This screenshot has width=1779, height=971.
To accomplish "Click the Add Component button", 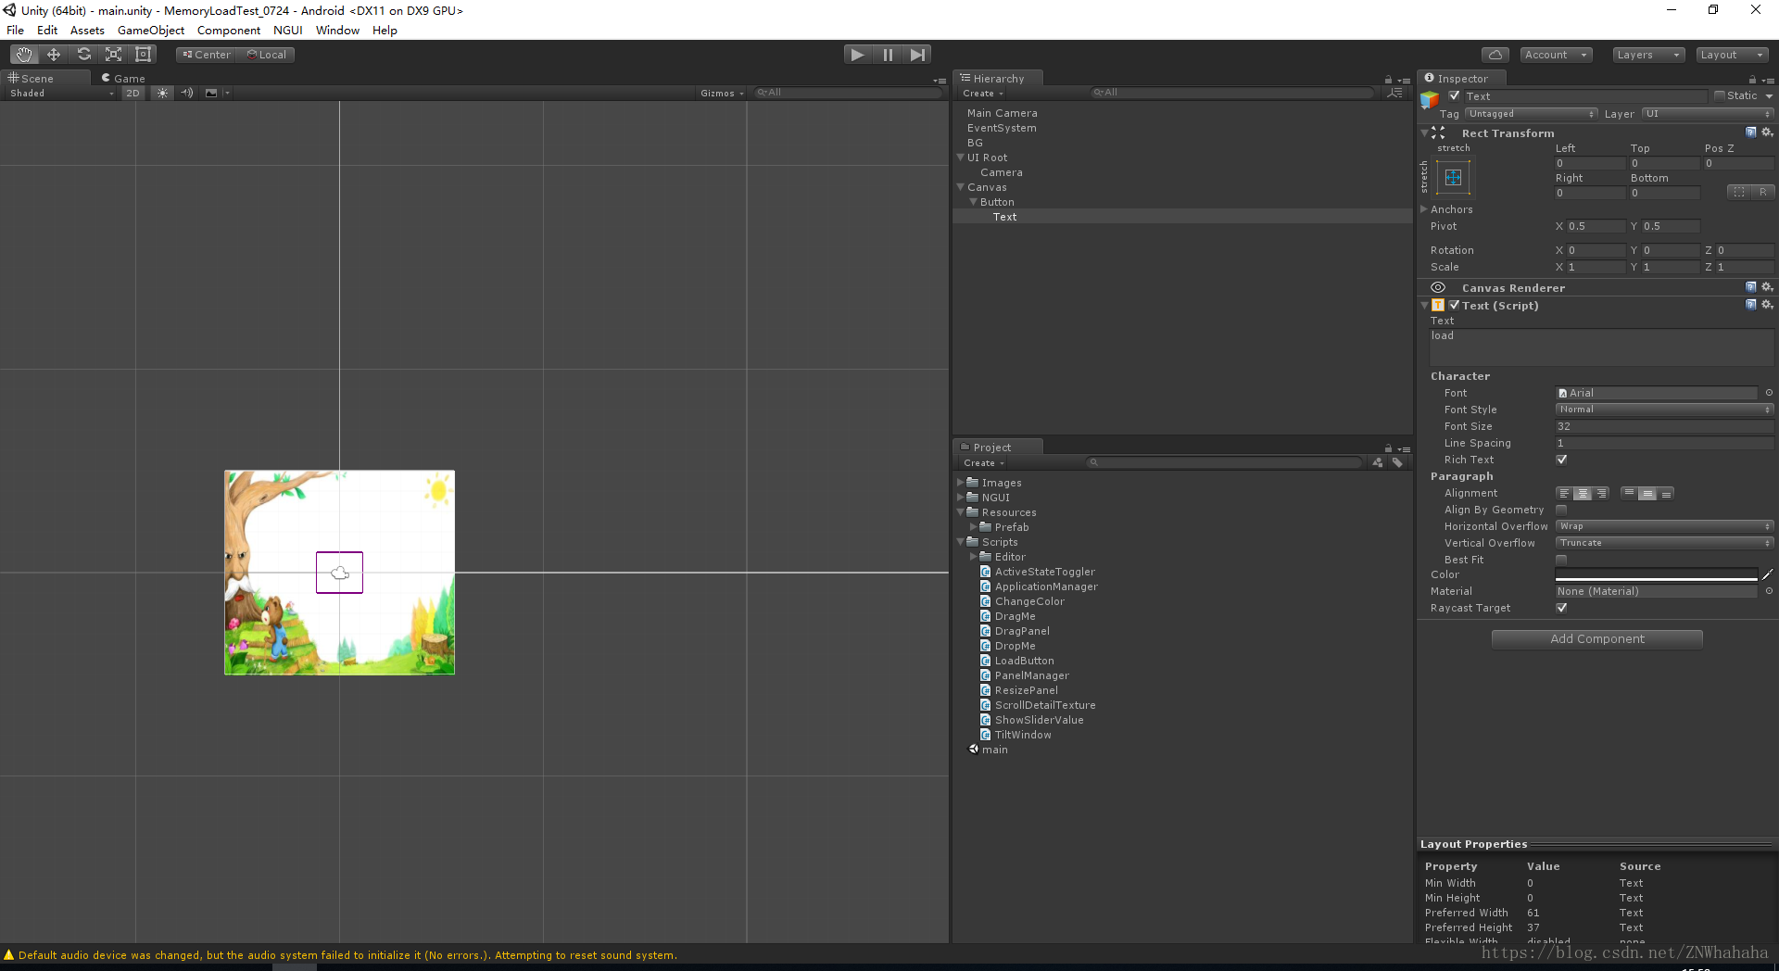I will pos(1597,639).
